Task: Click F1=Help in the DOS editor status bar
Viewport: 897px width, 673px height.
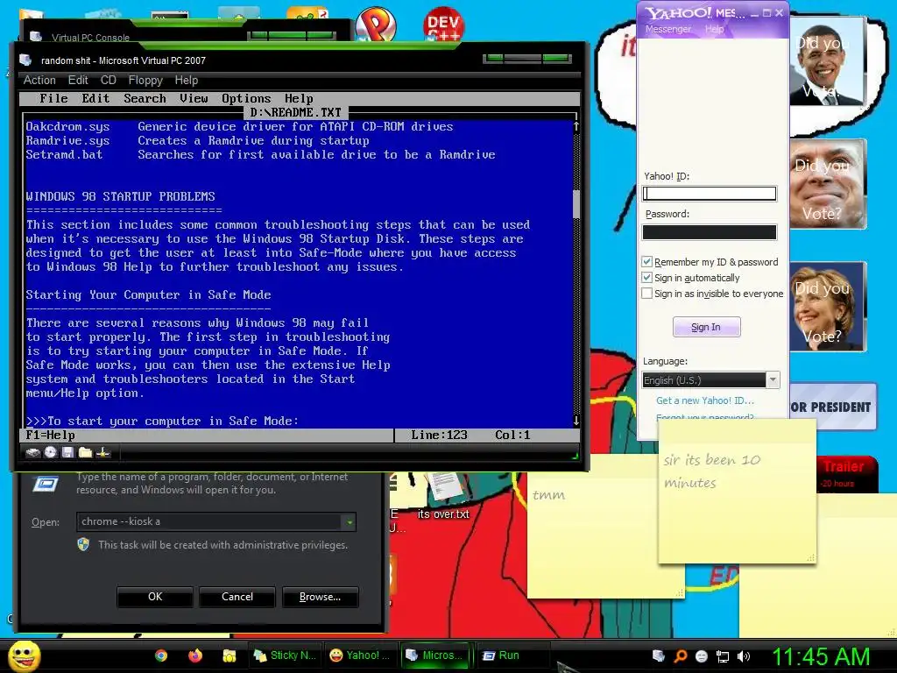Action: (50, 435)
